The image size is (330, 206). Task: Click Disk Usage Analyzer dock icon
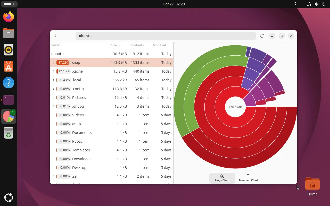(x=9, y=116)
